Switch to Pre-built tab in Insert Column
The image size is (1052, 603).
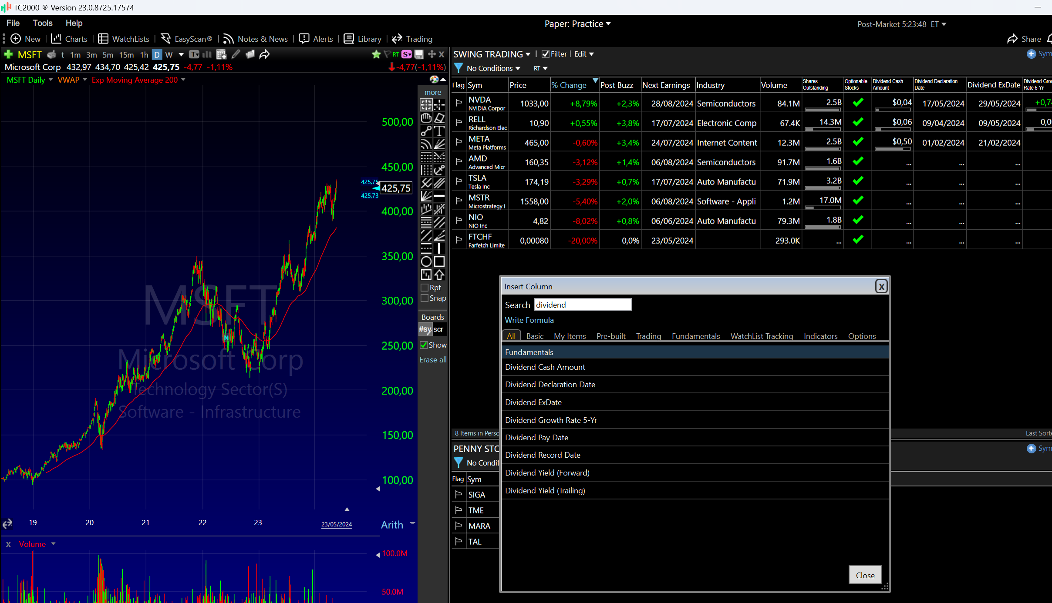[611, 336]
